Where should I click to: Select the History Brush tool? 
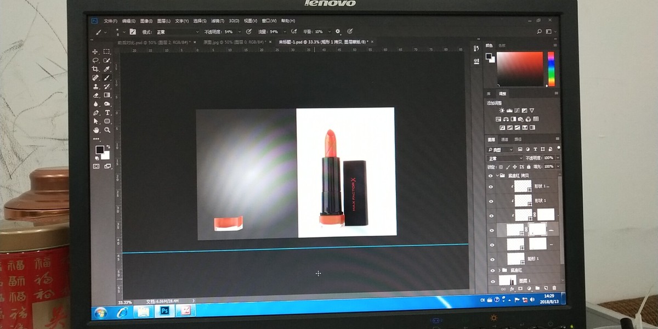point(107,87)
